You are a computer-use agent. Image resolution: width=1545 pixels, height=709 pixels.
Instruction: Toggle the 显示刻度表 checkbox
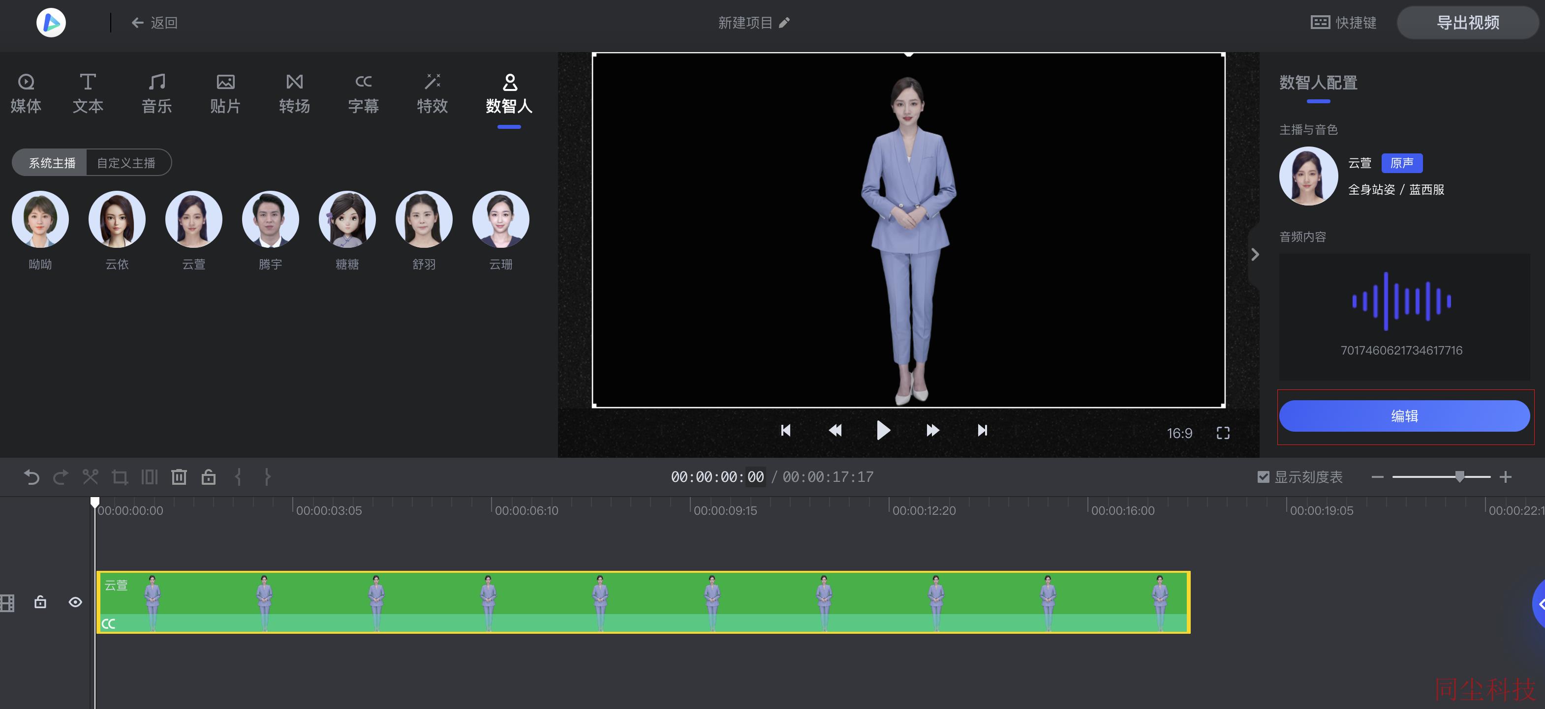tap(1263, 477)
